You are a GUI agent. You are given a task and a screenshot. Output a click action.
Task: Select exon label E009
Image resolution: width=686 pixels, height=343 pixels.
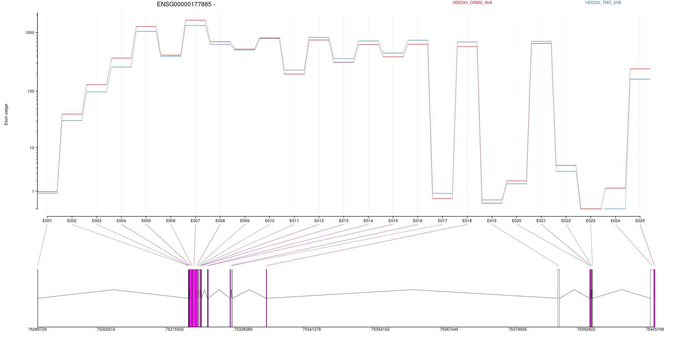(245, 221)
